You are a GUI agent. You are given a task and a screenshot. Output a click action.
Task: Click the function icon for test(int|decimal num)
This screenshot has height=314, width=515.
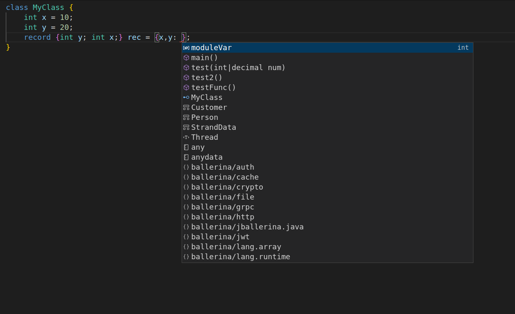186,68
